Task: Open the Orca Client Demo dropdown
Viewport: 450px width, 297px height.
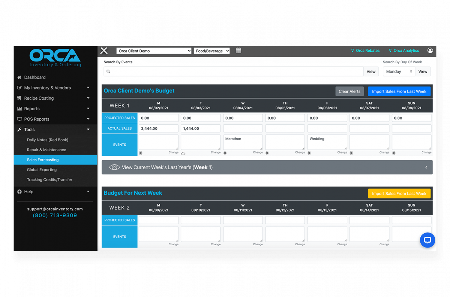Action: (x=154, y=50)
